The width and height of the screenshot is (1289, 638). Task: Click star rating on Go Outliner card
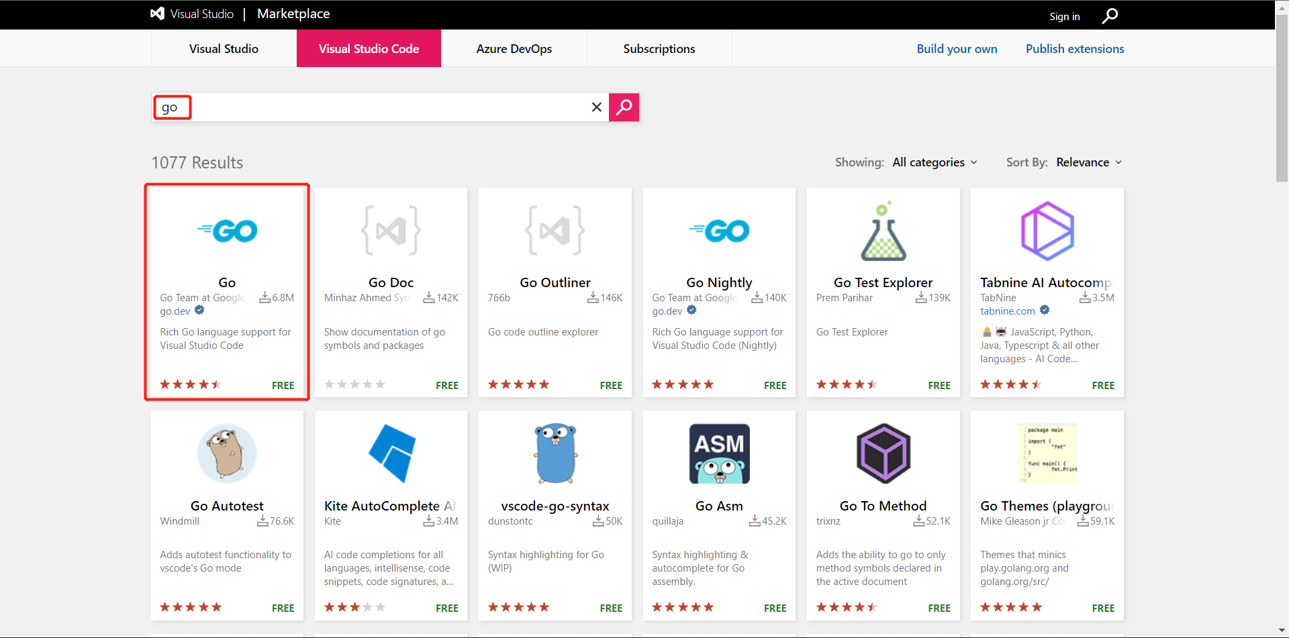[x=518, y=384]
